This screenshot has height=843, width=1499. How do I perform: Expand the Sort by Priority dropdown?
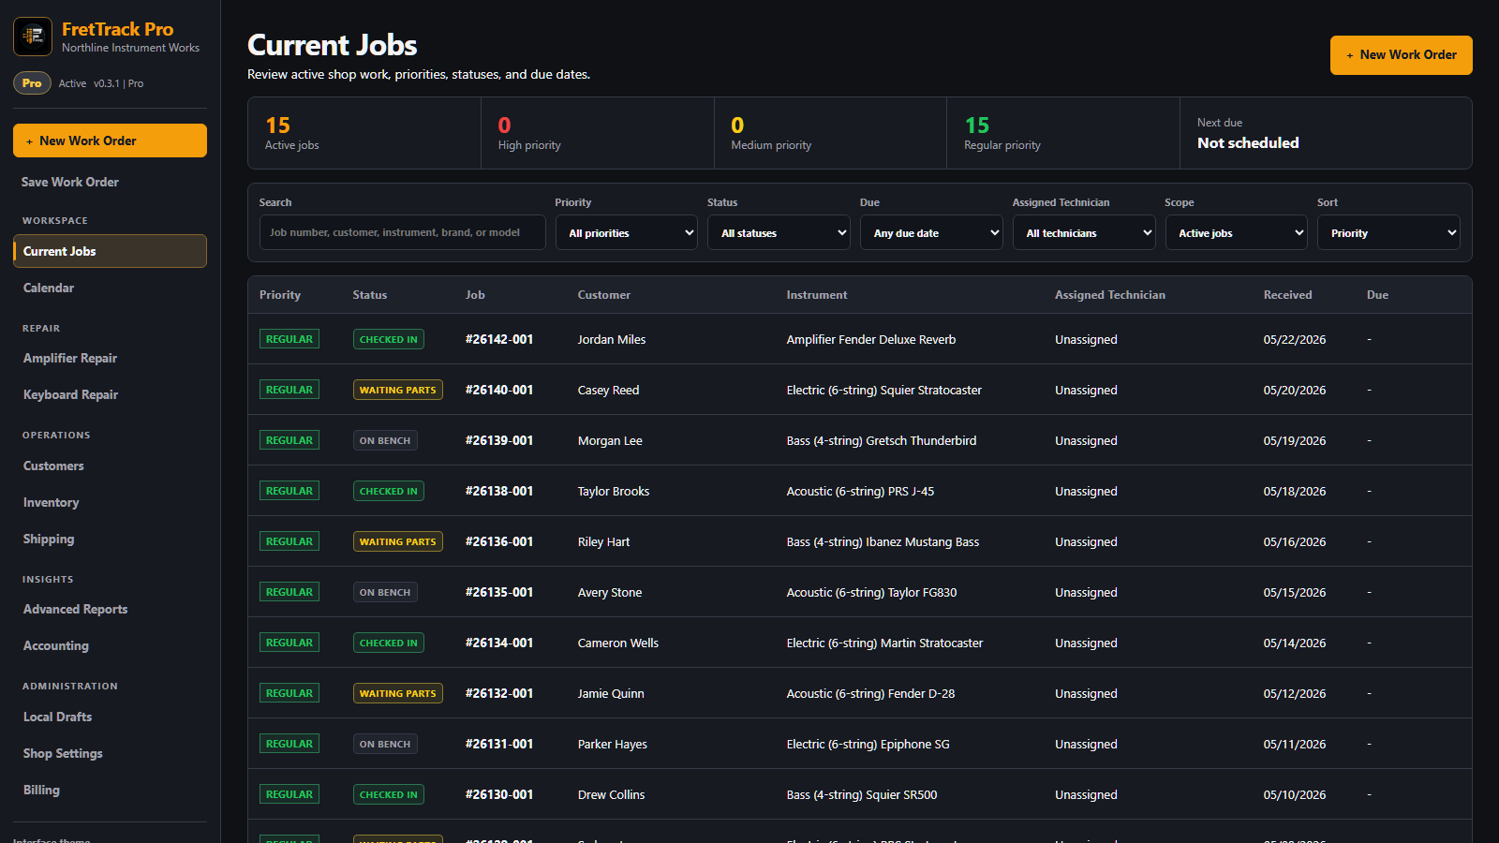[x=1388, y=232]
